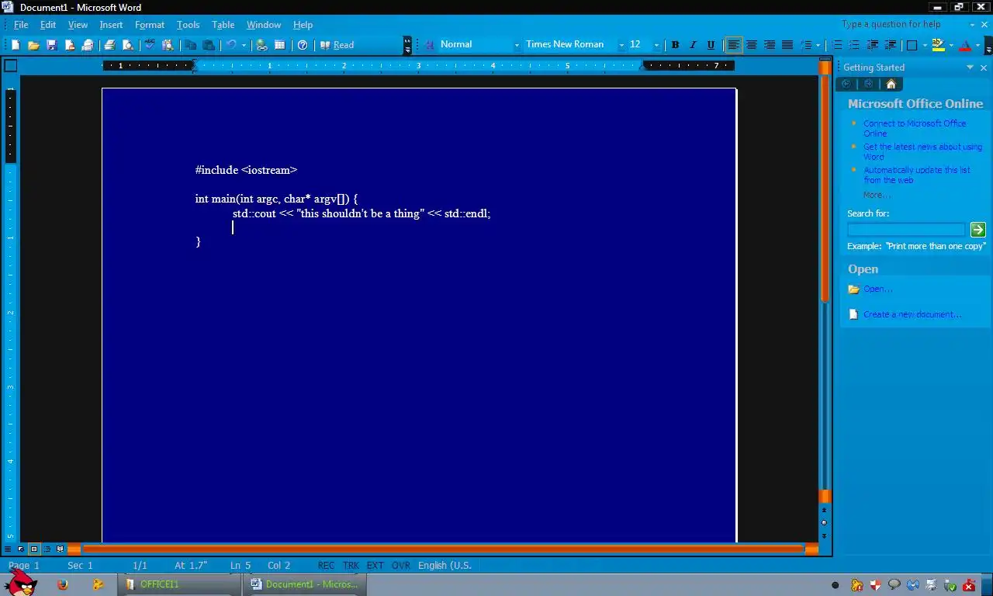Screen dimensions: 993x596
Task: Toggle REC macro recording in status bar
Action: click(x=326, y=565)
